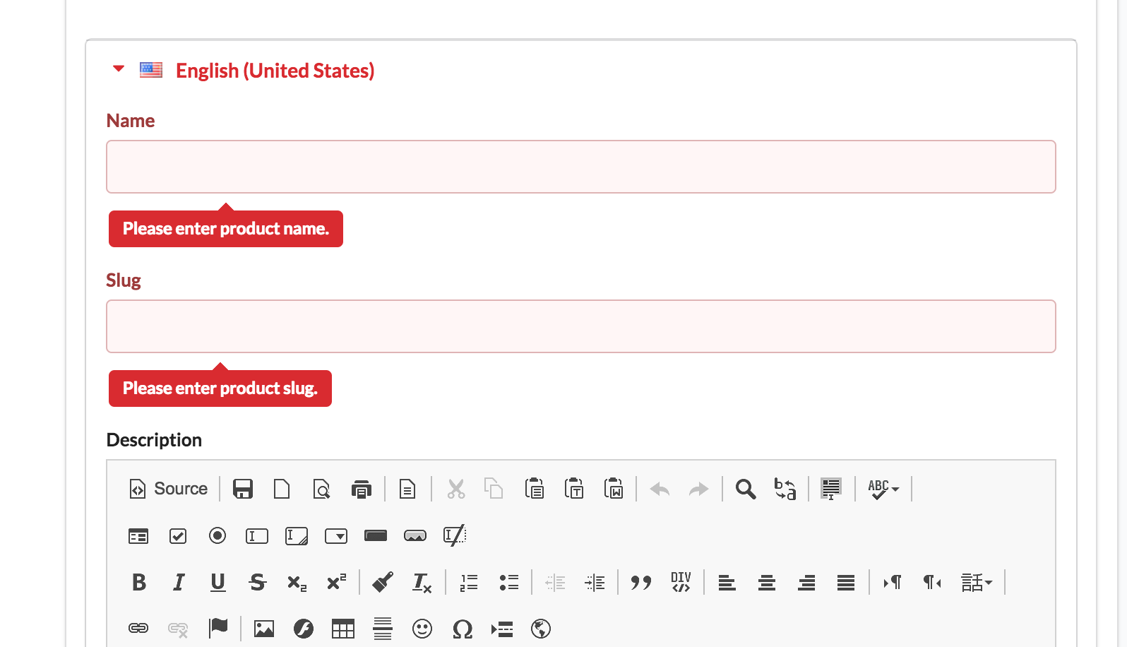1127x647 pixels.
Task: Insert a Button form element
Action: [376, 536]
